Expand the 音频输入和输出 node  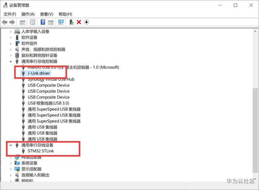coord(11,175)
